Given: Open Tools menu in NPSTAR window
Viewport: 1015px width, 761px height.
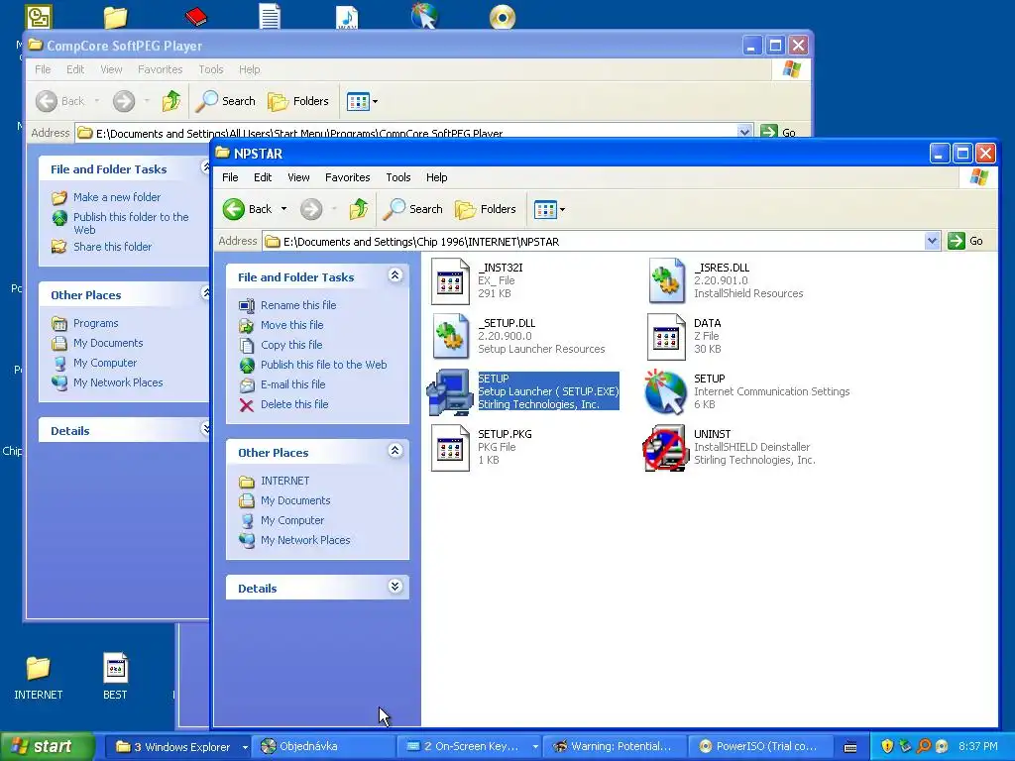Looking at the screenshot, I should (x=398, y=177).
